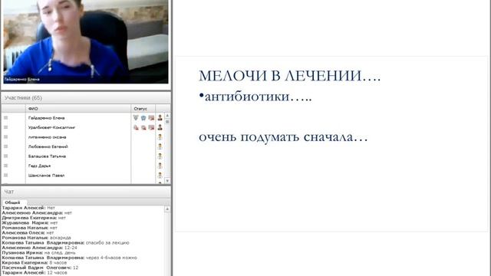The image size is (491, 276).
Task: Select participant литвиненко оксана
Action: click(x=47, y=137)
